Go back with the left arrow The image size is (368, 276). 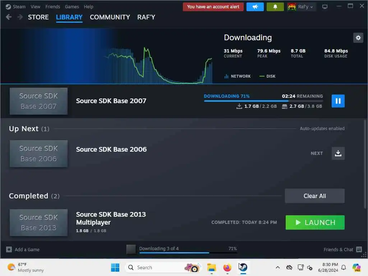9,17
